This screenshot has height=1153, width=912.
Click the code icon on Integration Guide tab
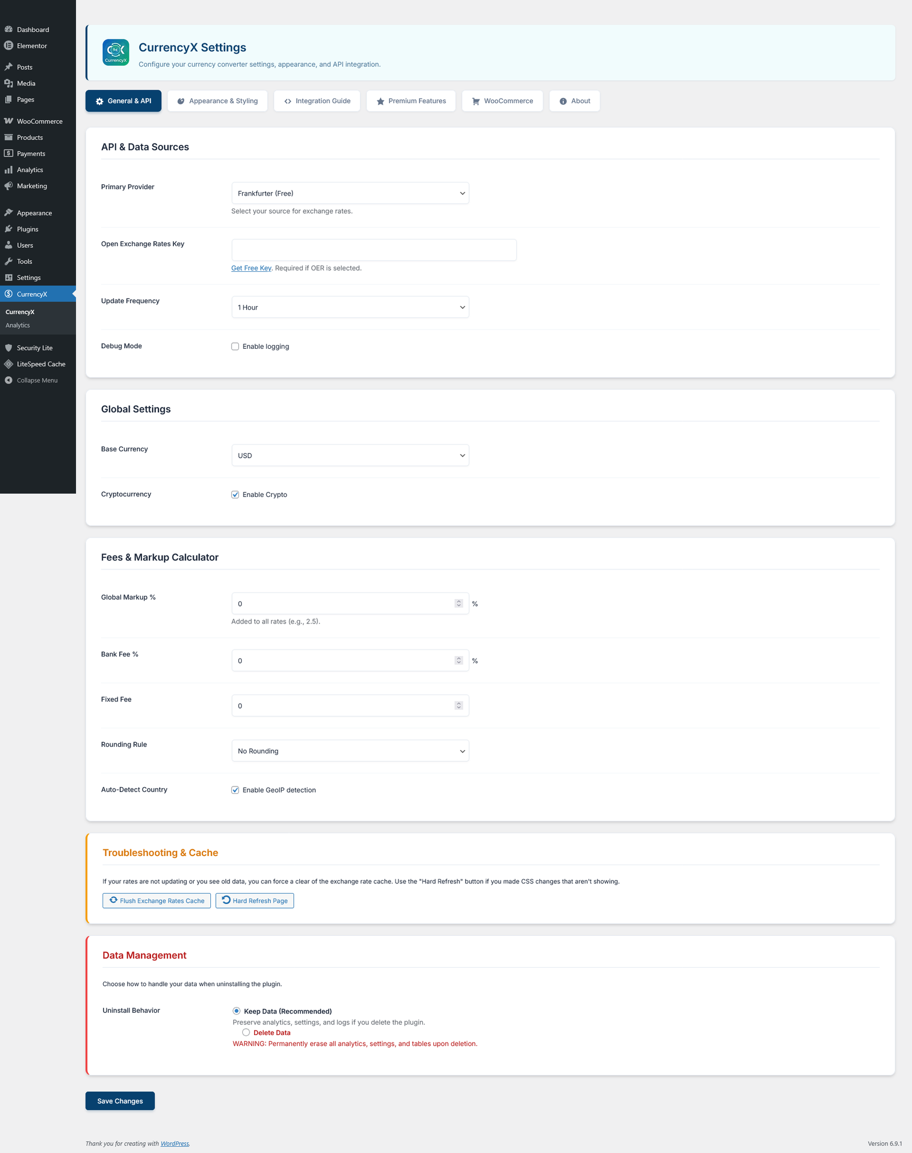(x=288, y=101)
